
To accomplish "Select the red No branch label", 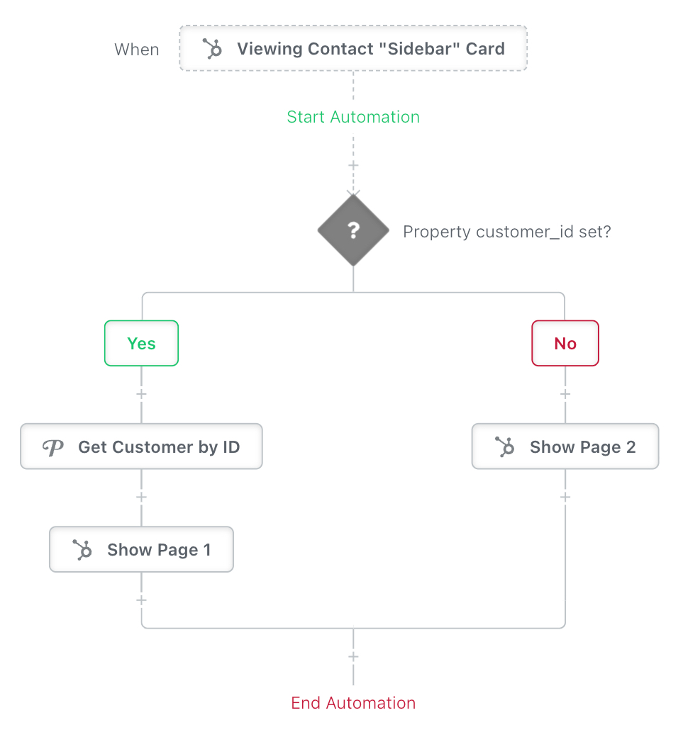I will (565, 344).
